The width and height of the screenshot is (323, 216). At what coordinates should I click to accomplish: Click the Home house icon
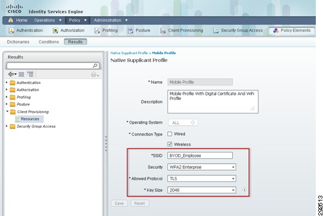click(11, 20)
